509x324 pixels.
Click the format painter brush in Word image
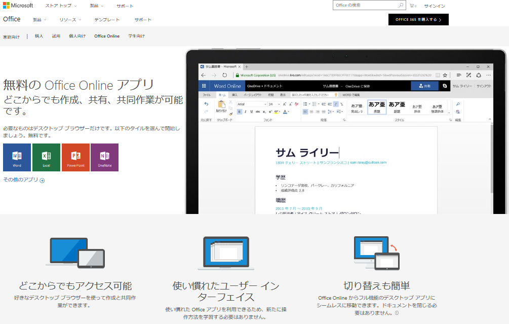coord(230,114)
